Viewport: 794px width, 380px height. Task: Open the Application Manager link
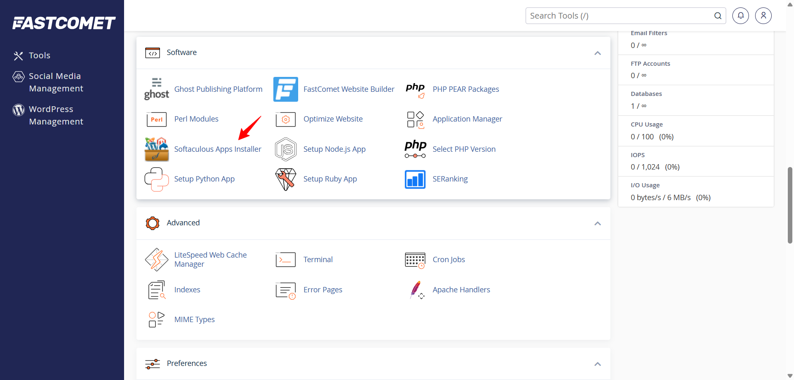click(467, 119)
